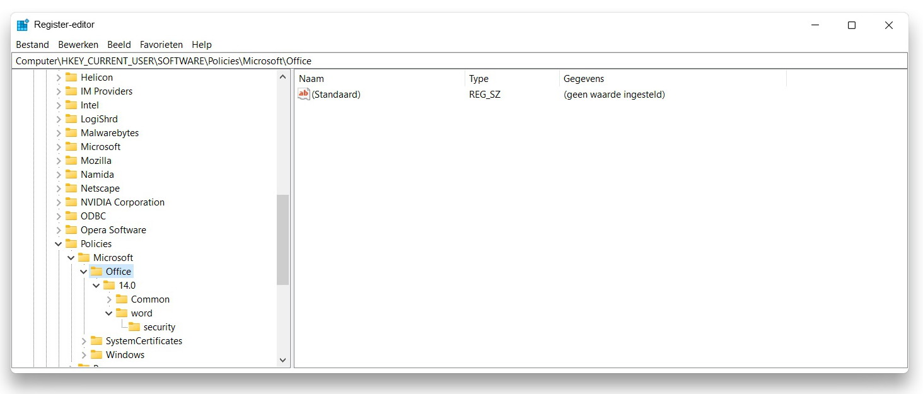This screenshot has width=923, height=394.
Task: Click the REG_SZ type cell
Action: coord(485,95)
